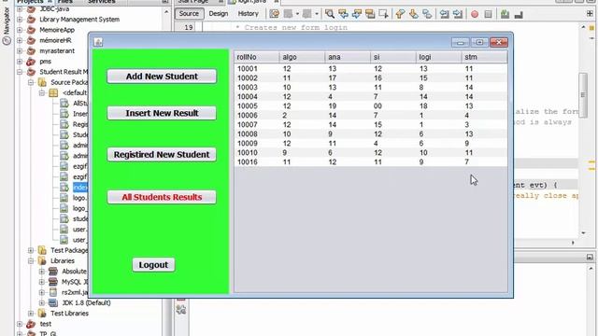Open Back navigation history dropdown arrow
The image size is (598, 336).
coord(297,14)
